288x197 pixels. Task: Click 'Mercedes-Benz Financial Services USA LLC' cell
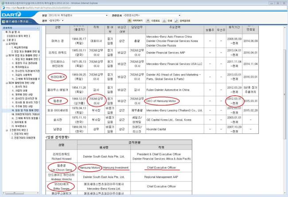[174, 64]
